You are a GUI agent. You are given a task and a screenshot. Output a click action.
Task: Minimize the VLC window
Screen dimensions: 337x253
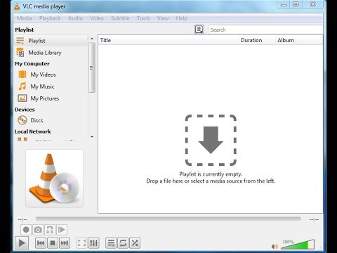(x=284, y=4)
